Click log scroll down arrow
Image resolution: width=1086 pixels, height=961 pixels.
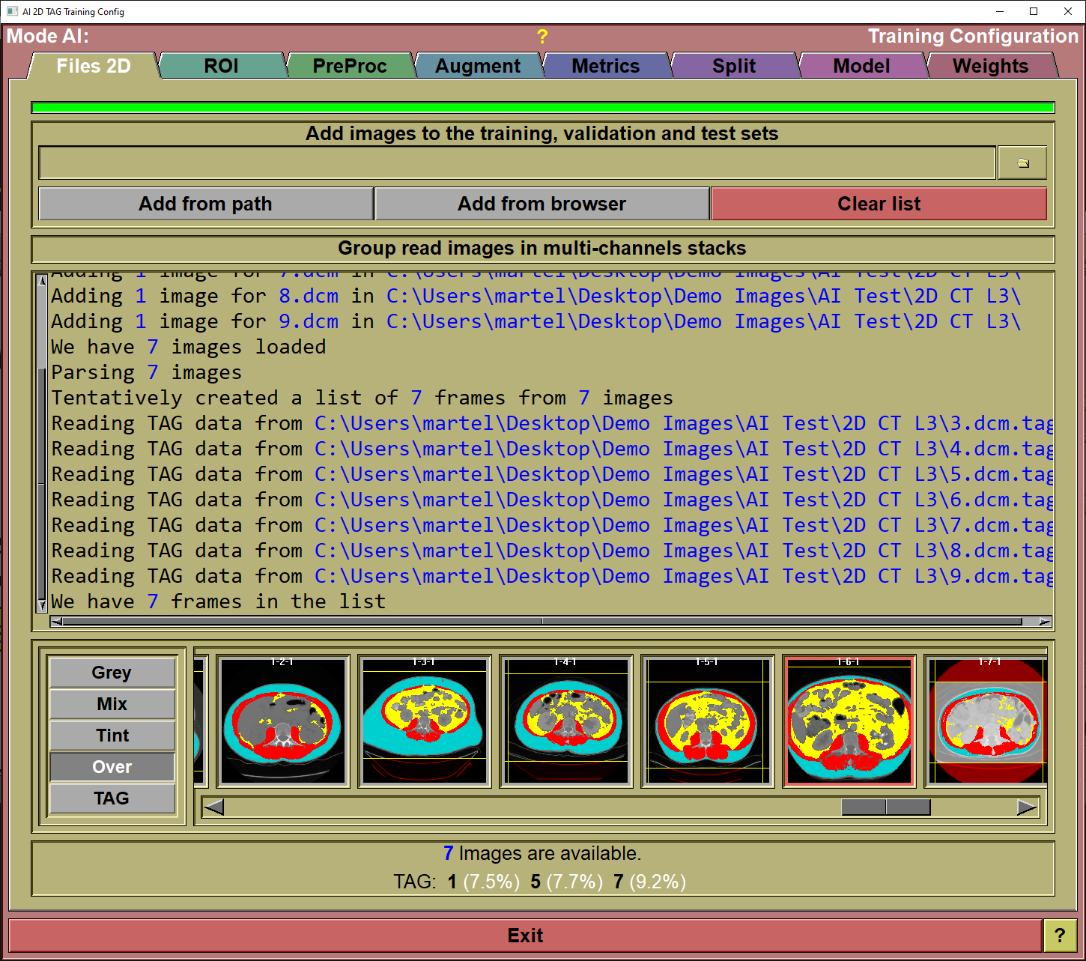click(x=42, y=604)
